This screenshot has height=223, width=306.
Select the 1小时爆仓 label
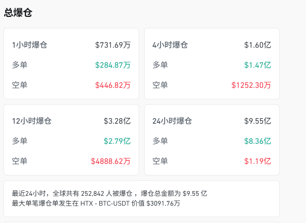pyautogui.click(x=30, y=45)
